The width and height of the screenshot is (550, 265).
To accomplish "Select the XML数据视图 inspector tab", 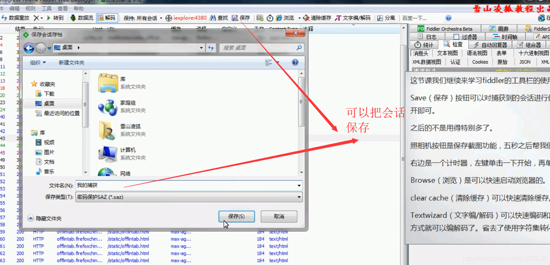I will 427,62.
